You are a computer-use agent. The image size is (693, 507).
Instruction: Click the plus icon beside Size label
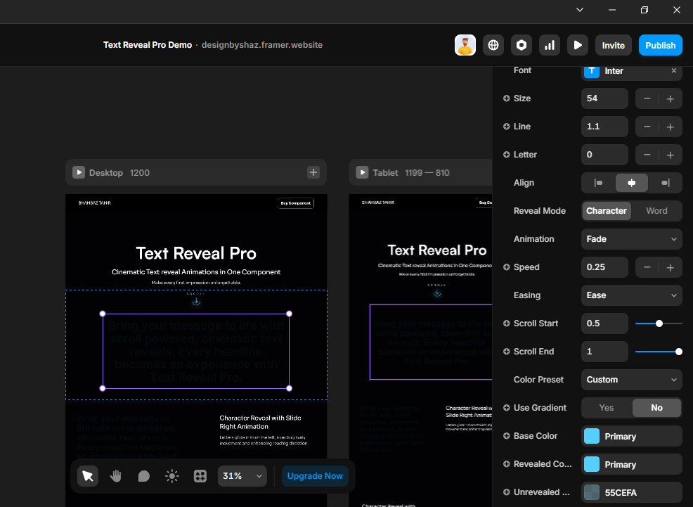click(x=507, y=98)
